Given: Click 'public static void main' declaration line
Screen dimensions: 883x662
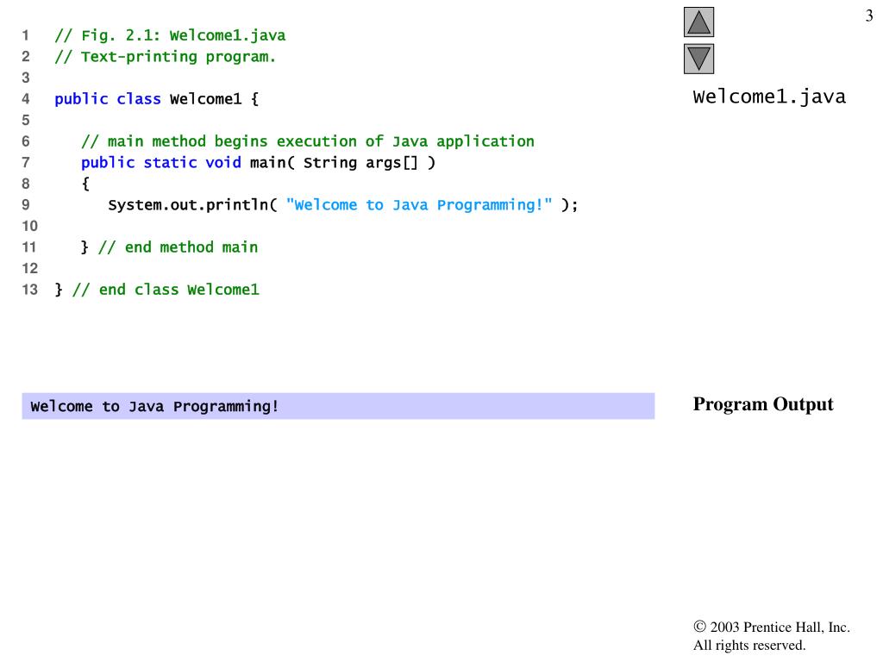Looking at the screenshot, I should coord(258,163).
